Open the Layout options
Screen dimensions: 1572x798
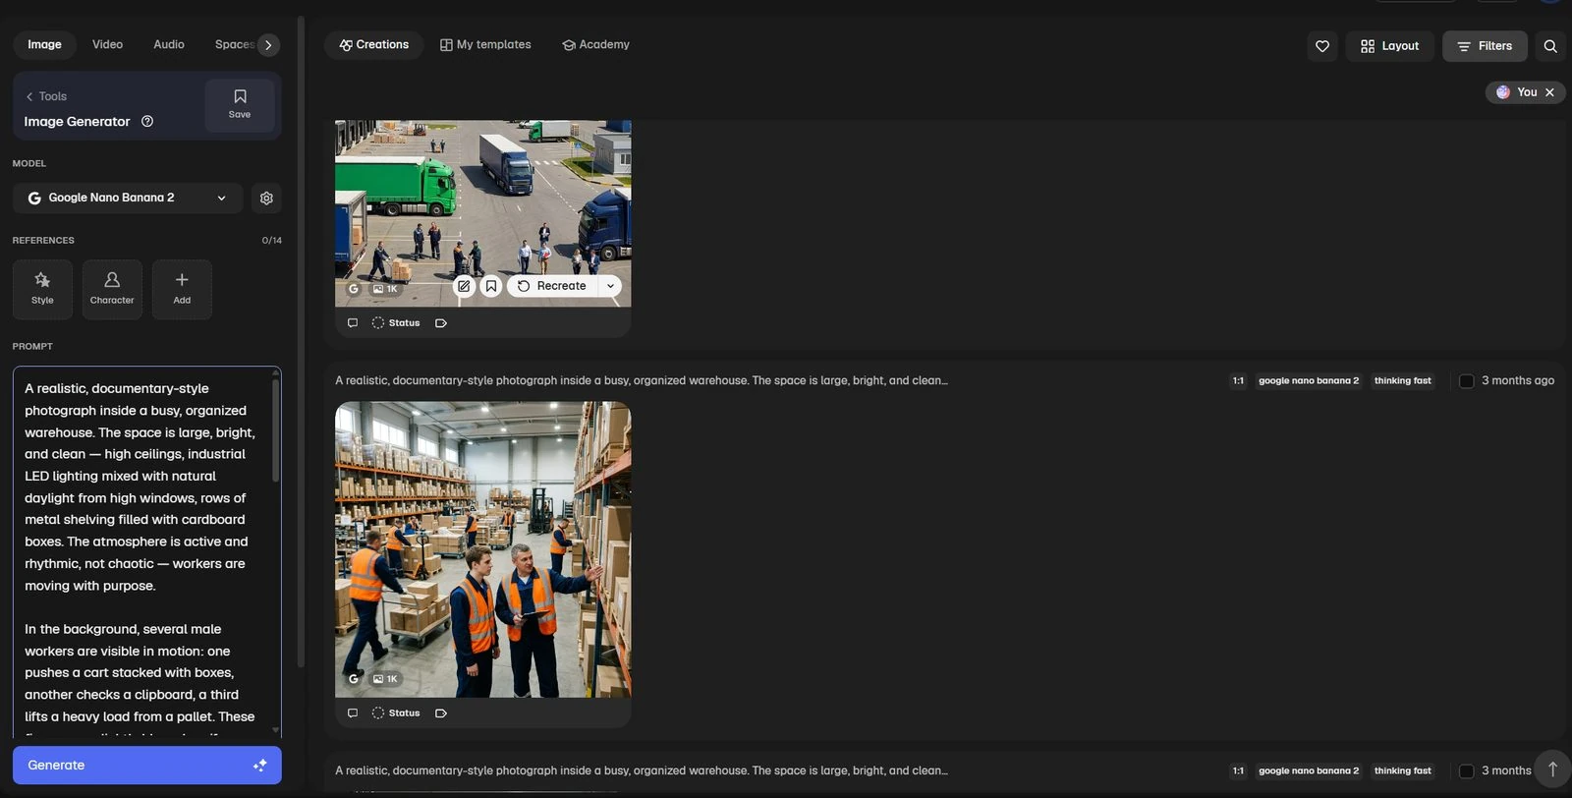point(1389,46)
